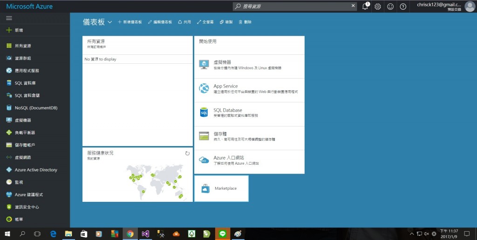Click the 搜尋資源 search field
The height and width of the screenshot is (240, 477).
294,6
